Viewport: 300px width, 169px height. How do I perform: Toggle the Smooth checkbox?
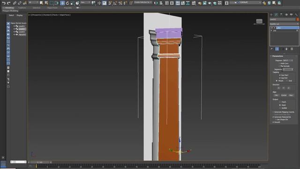pos(273,122)
